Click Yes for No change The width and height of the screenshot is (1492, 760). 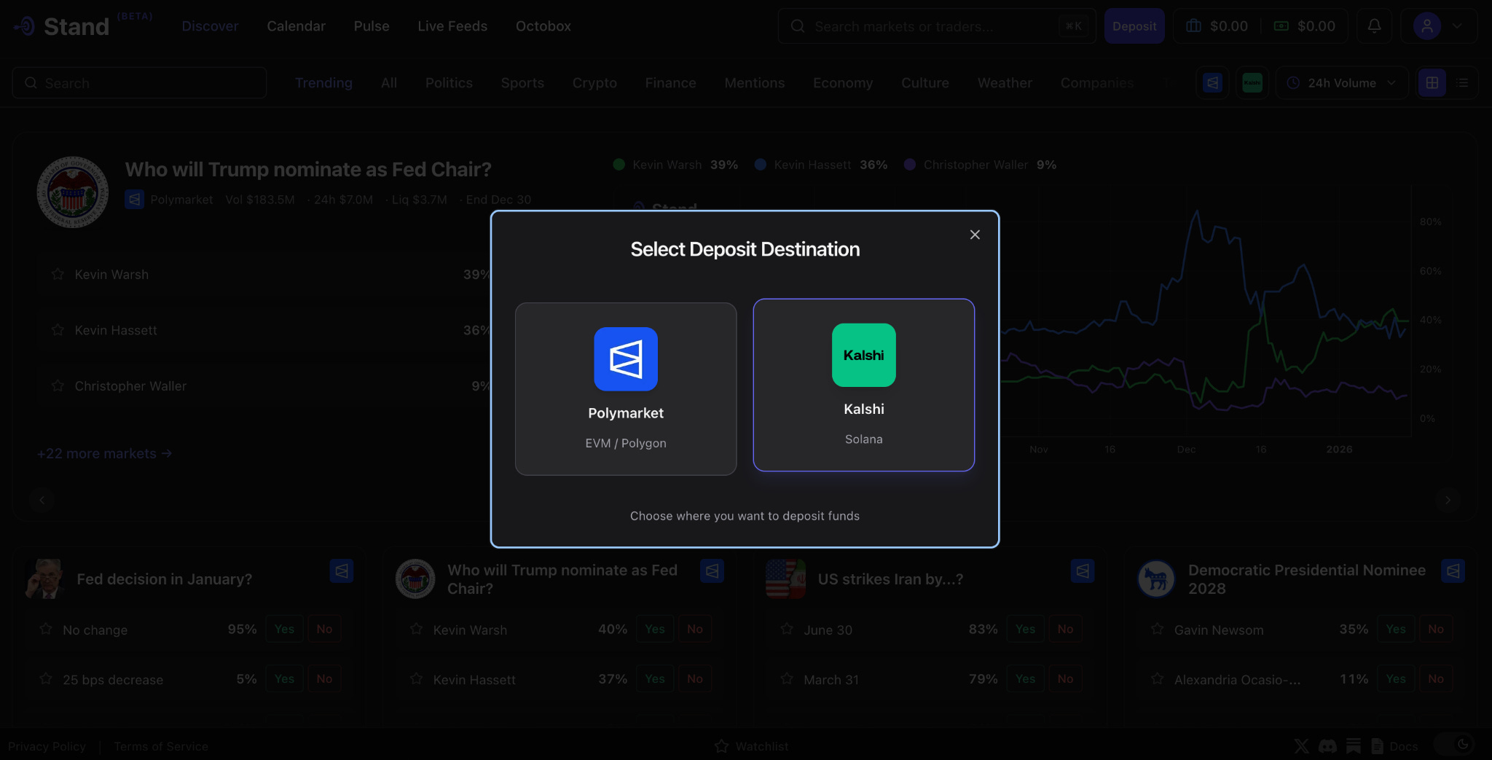pyautogui.click(x=284, y=629)
